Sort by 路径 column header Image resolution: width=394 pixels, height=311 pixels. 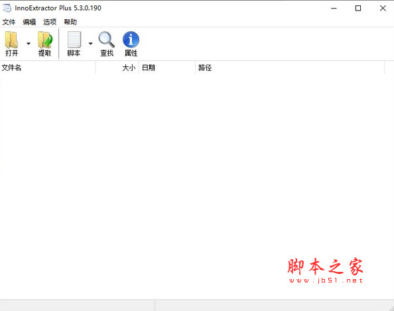point(290,68)
